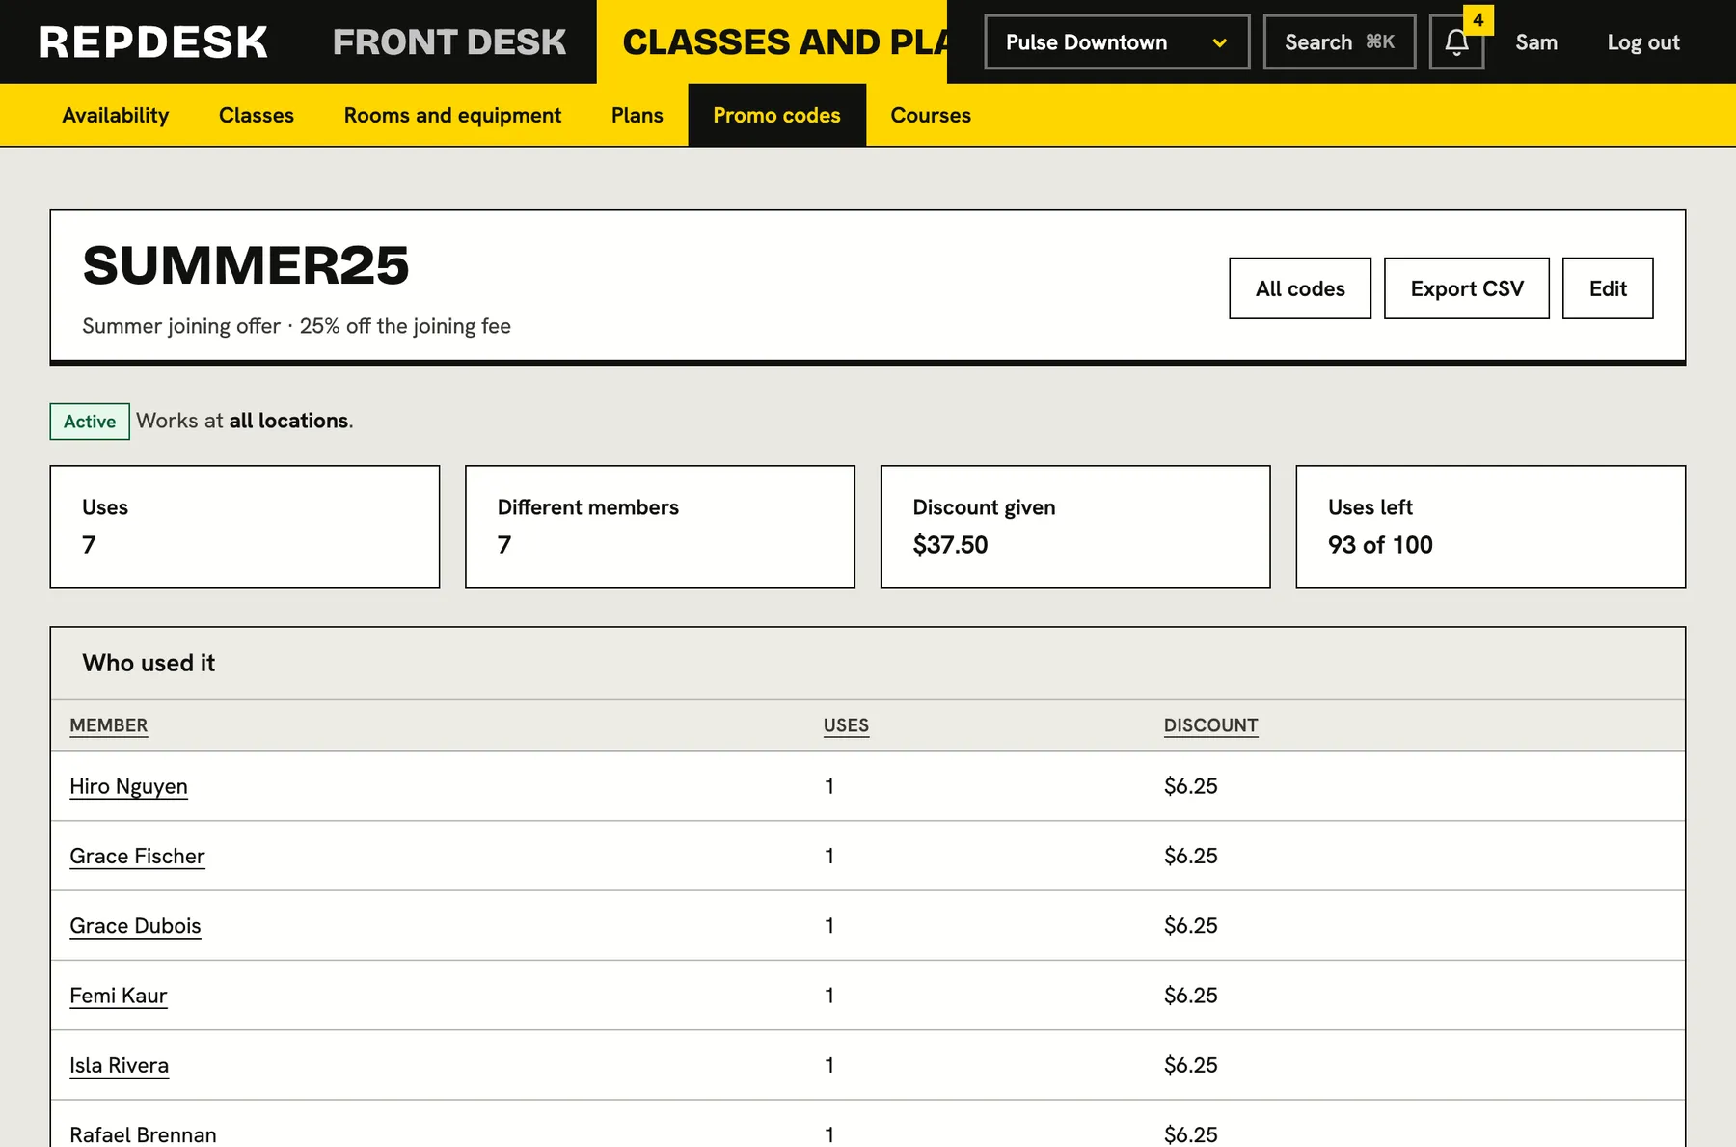This screenshot has height=1147, width=1736.
Task: Click Hiro Nguyen's $6.25 discount
Action: point(1190,786)
